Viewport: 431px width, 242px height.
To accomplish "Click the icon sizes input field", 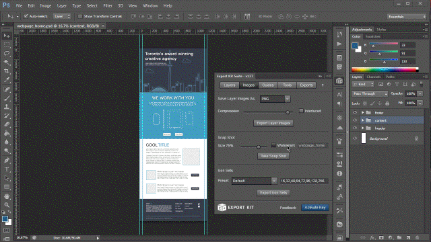I will tap(304, 181).
